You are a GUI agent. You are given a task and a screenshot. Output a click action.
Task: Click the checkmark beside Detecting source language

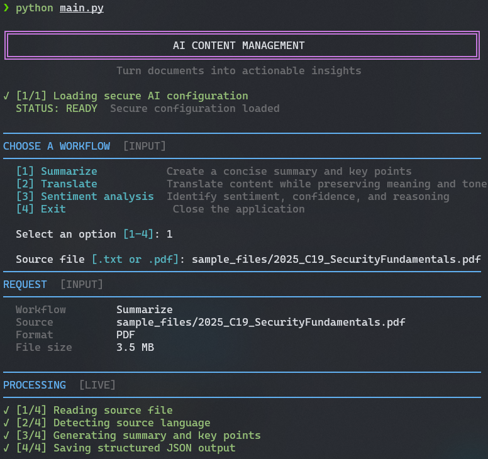coord(6,423)
